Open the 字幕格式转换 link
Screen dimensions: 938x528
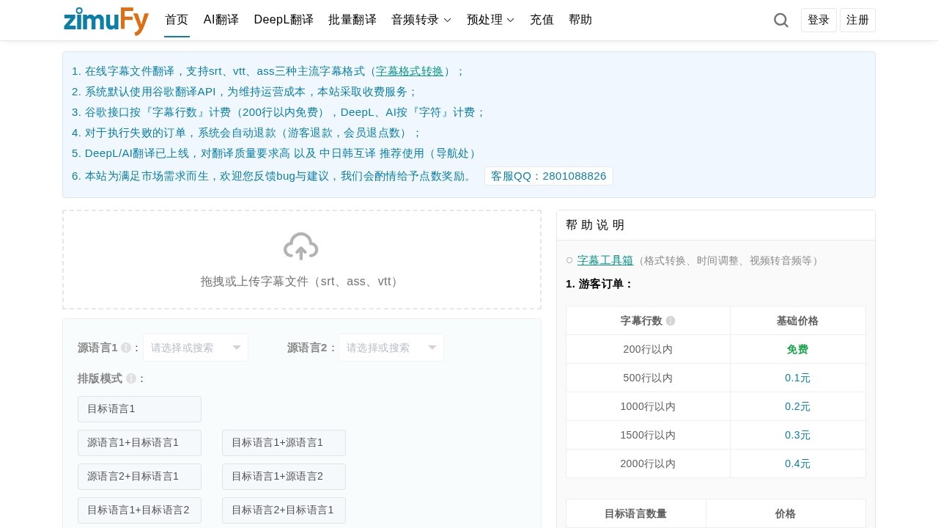(410, 71)
